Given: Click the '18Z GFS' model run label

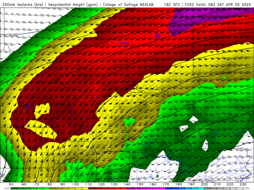Looking at the screenshot, I should pyautogui.click(x=172, y=4).
